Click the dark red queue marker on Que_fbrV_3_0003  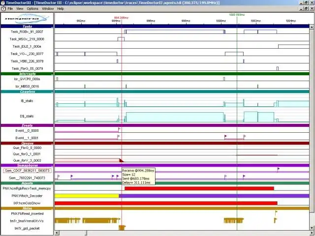121,160
